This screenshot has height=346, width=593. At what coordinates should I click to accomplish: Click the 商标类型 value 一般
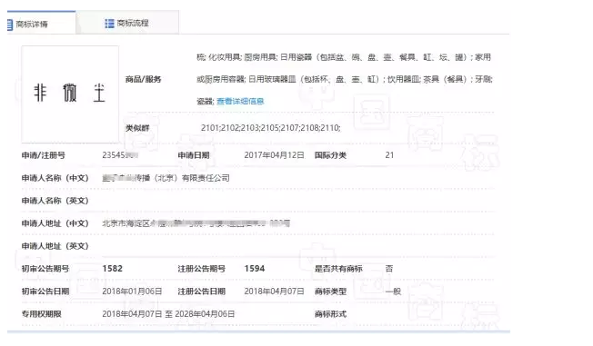[x=393, y=292]
